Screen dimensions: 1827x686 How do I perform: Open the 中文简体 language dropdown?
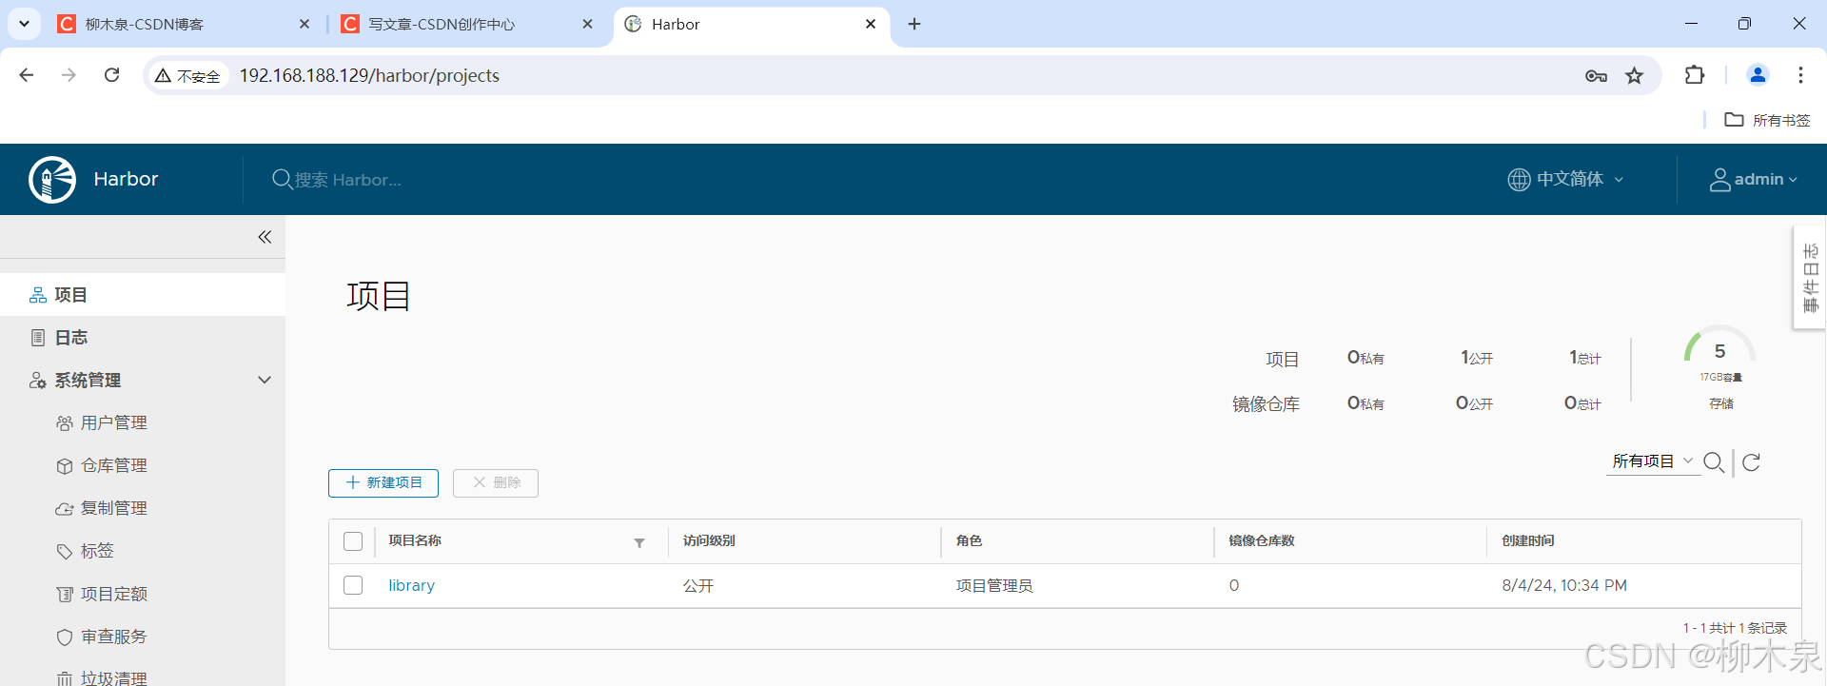click(1565, 179)
